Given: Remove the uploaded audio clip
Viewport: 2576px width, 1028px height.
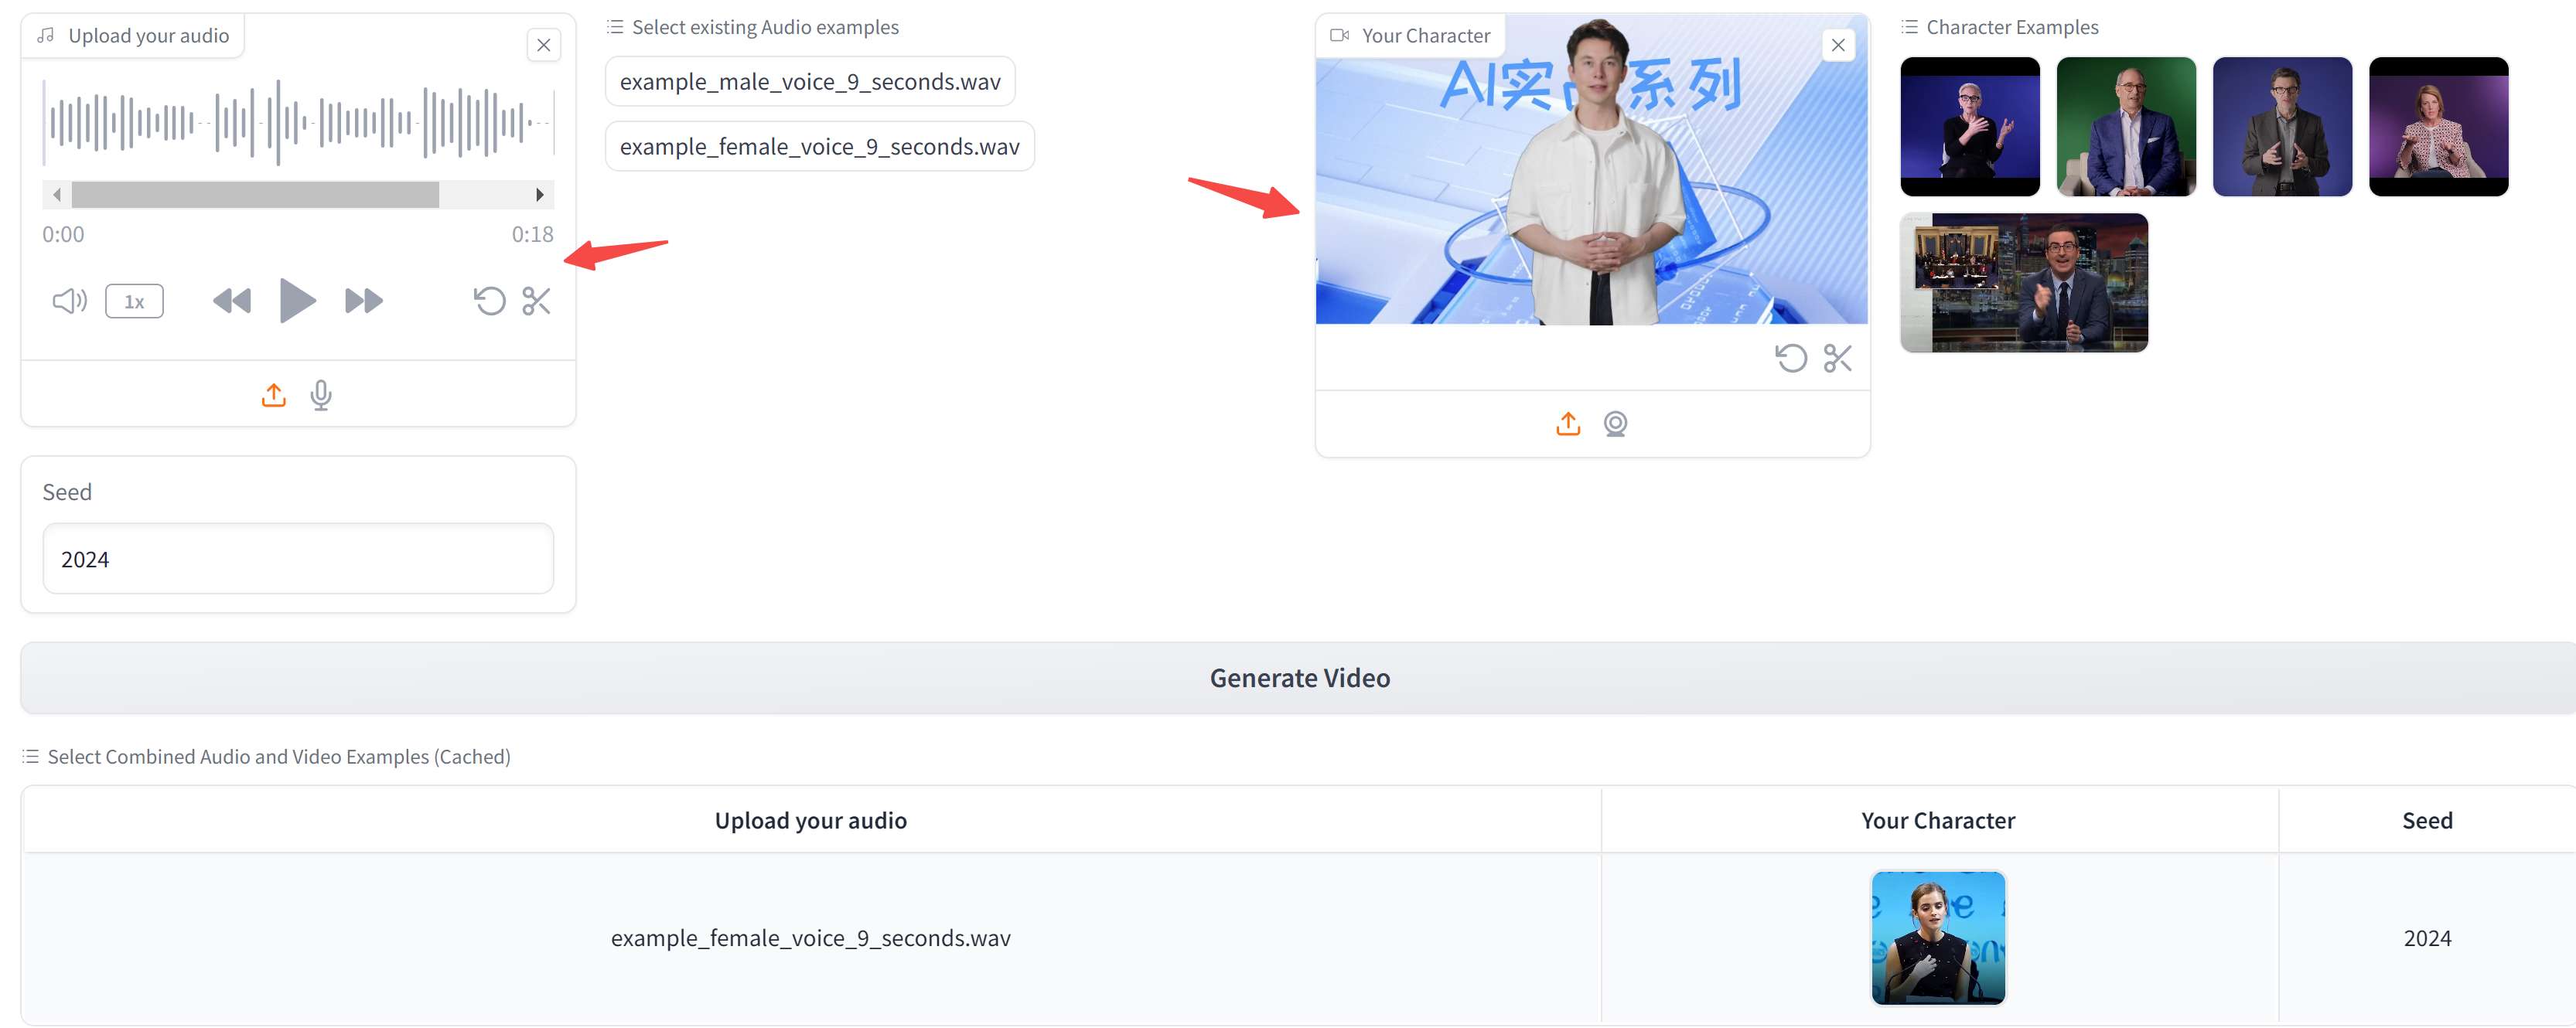Looking at the screenshot, I should click(x=543, y=45).
